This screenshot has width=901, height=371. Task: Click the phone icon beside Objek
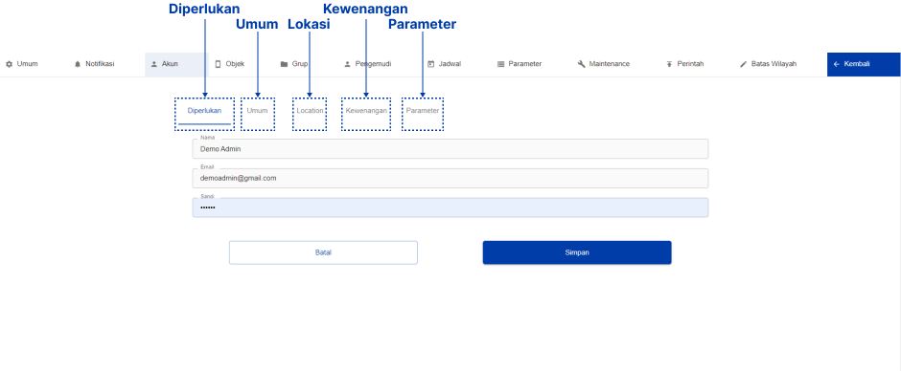point(218,64)
